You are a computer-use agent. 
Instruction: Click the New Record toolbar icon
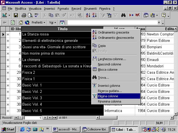point(131,15)
